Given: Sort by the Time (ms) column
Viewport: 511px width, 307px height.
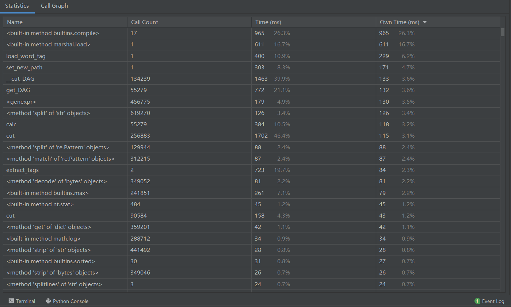Looking at the screenshot, I should point(268,22).
